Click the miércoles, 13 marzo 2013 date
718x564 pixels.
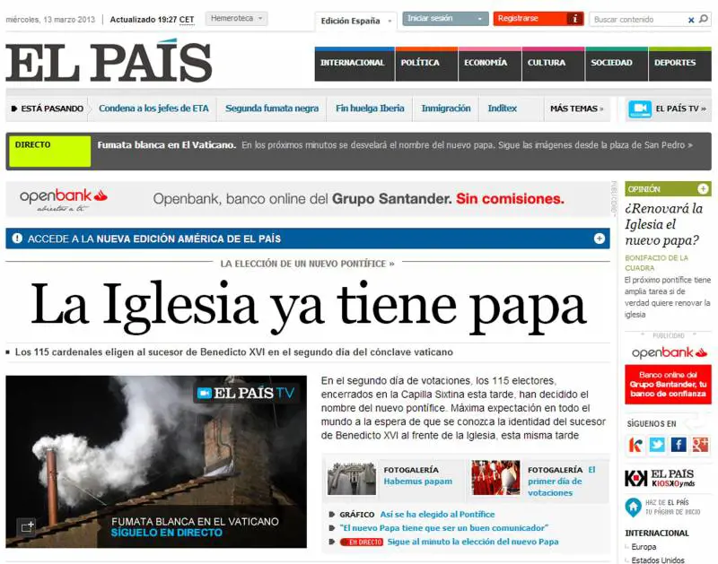50,20
